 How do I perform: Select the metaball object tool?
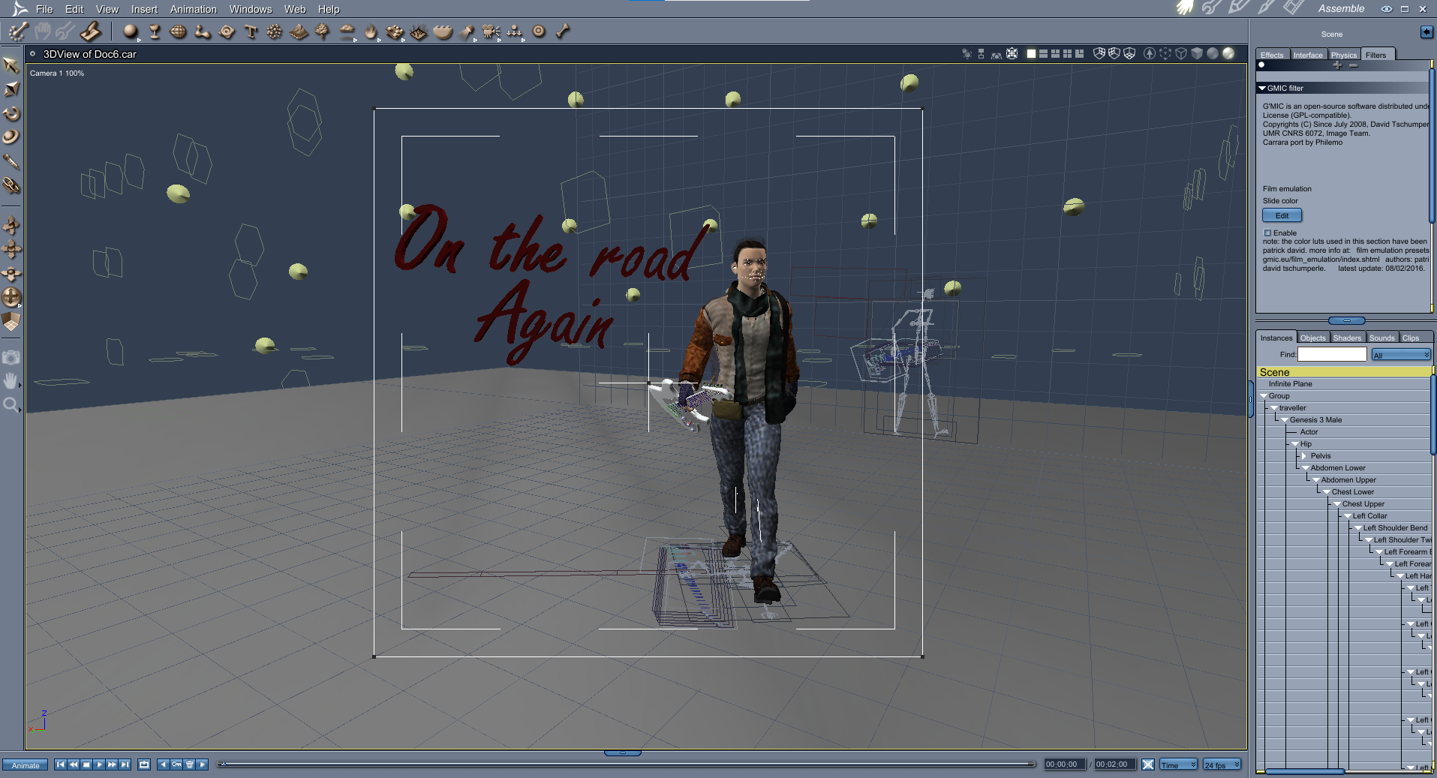click(203, 32)
